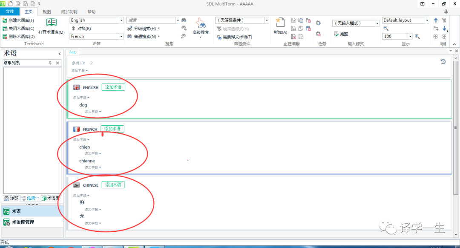Image resolution: width=460 pixels, height=248 pixels.
Task: Click the English term dog in the entry
Action: coord(83,105)
